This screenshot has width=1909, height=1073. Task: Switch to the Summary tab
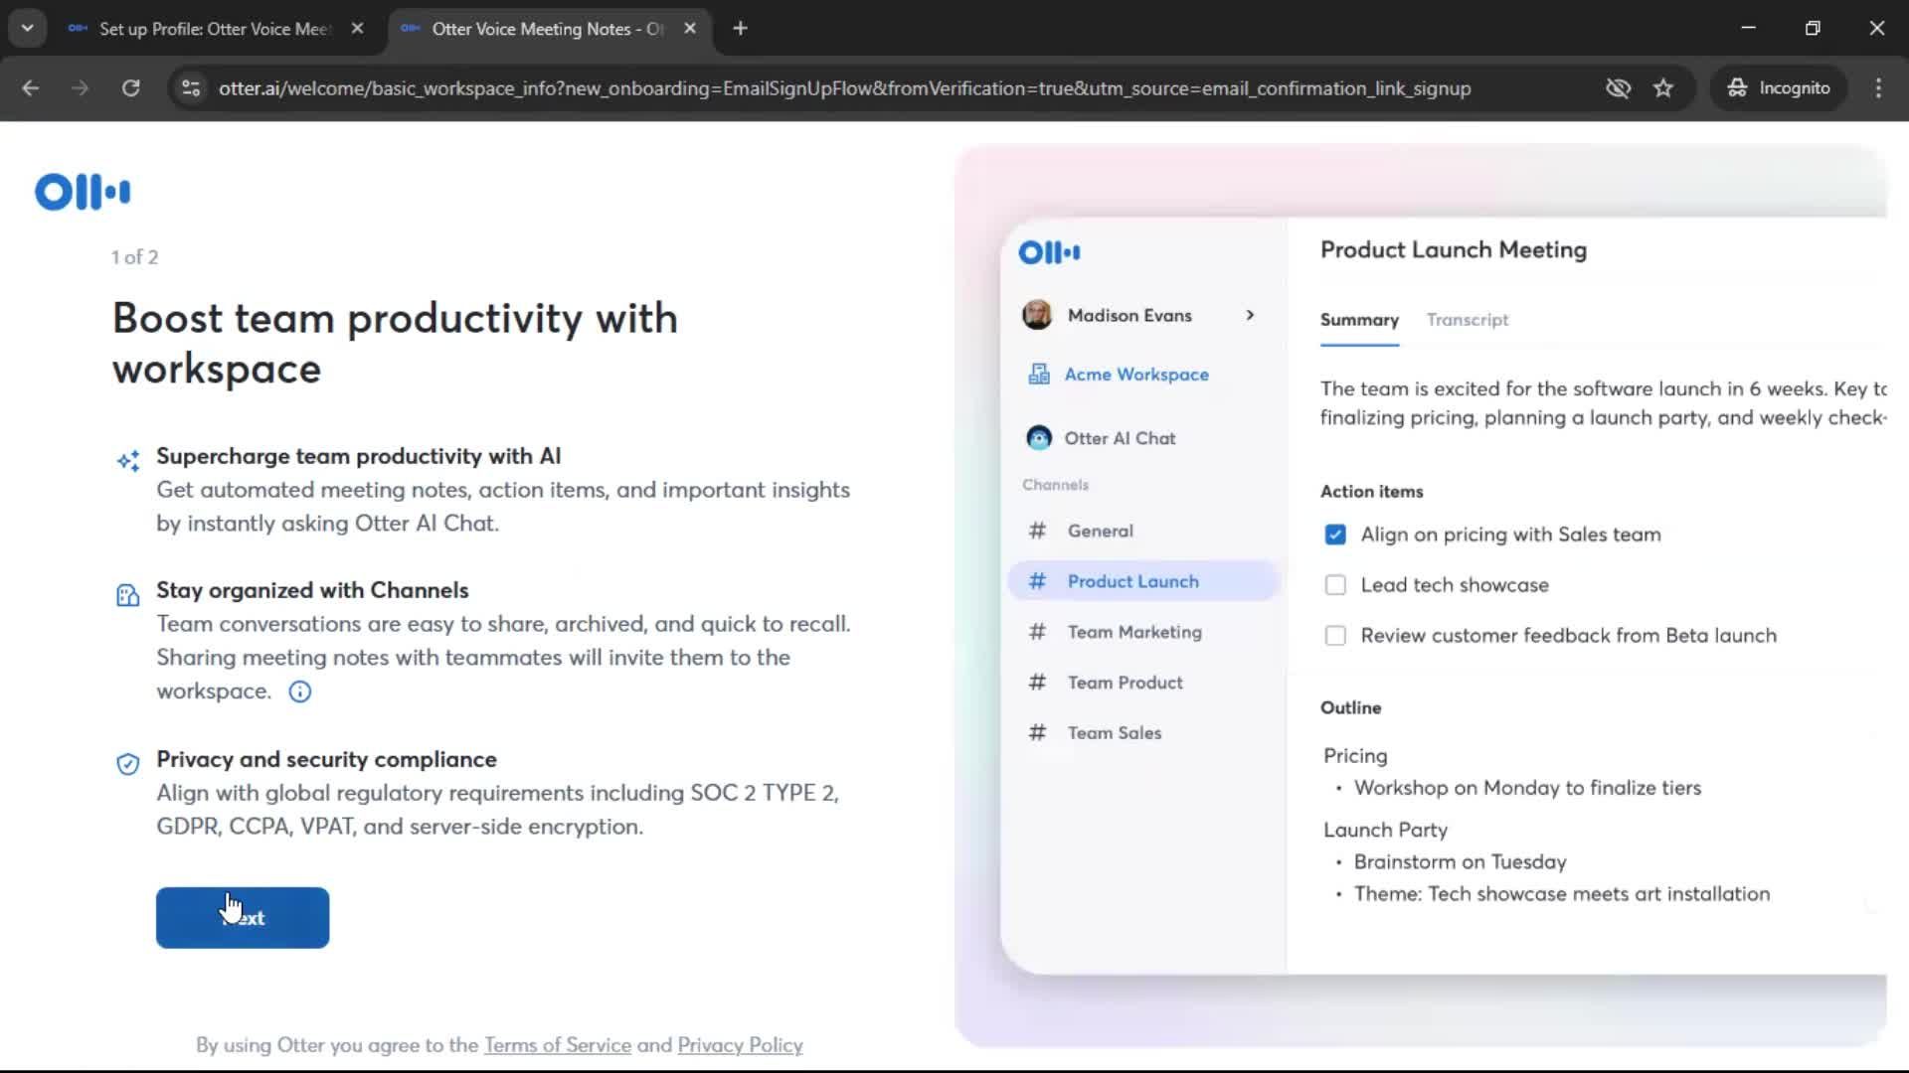1359,320
